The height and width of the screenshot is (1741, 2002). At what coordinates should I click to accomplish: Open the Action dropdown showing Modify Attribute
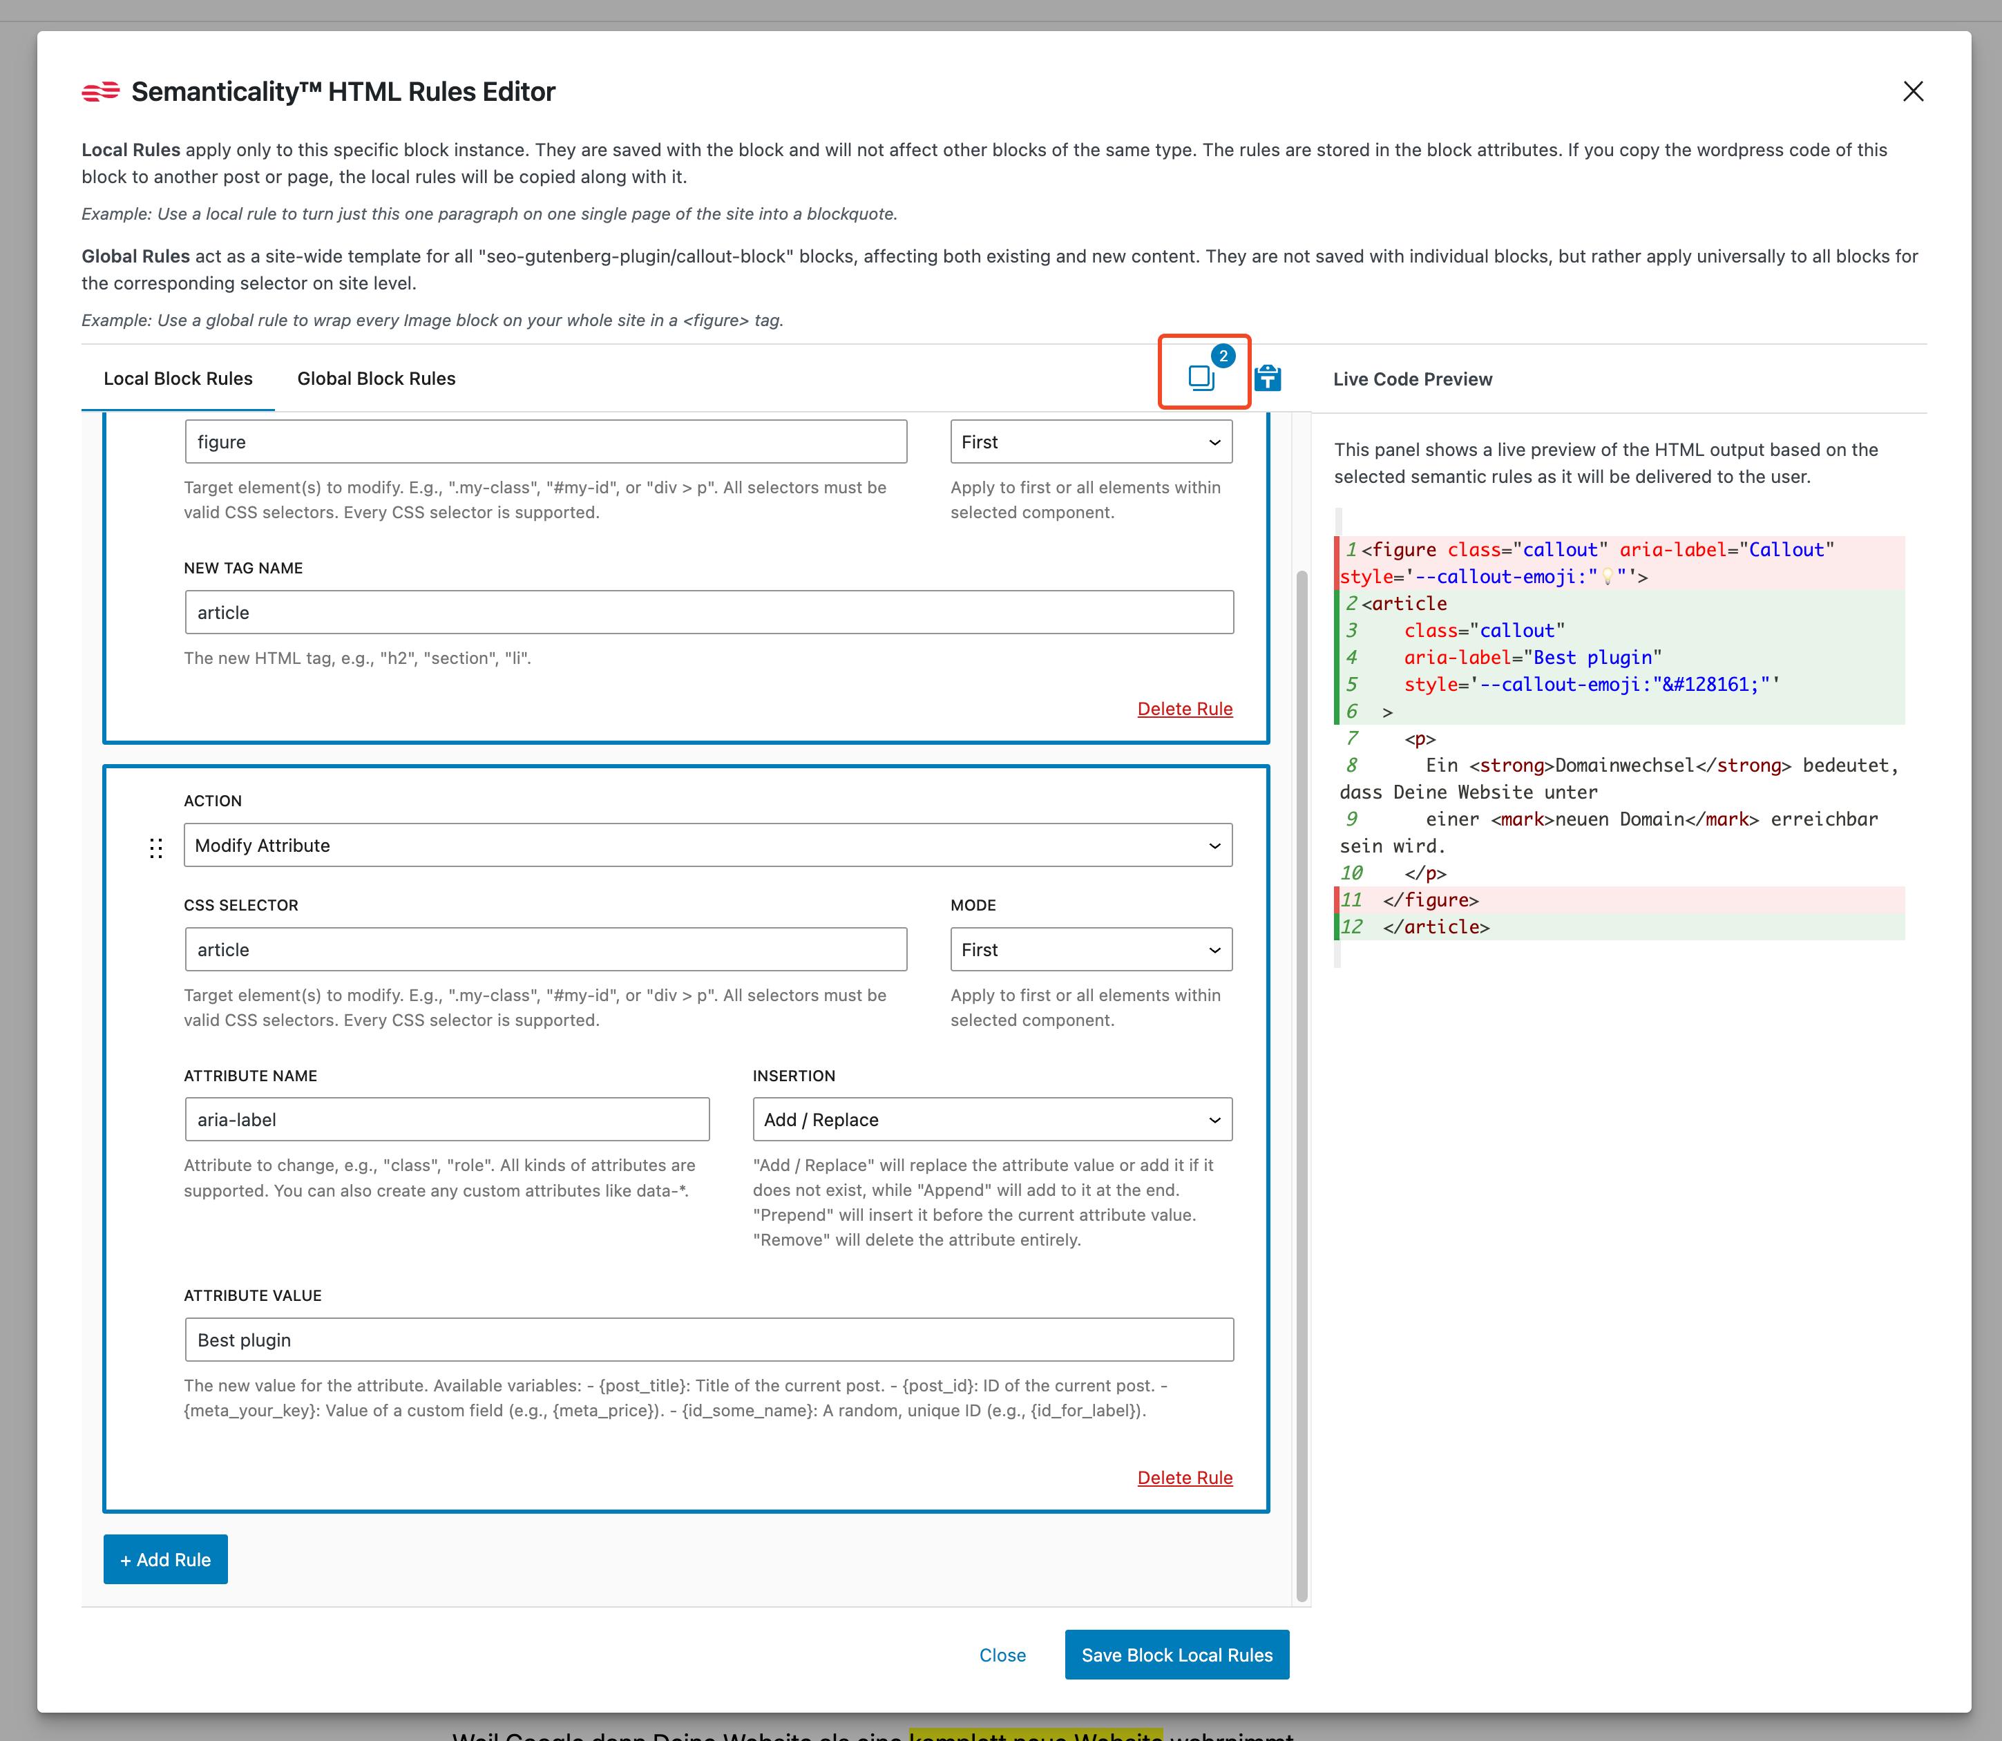(x=707, y=844)
